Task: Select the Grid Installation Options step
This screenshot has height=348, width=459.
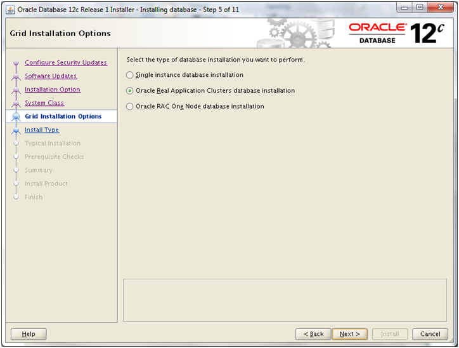Action: click(x=63, y=116)
